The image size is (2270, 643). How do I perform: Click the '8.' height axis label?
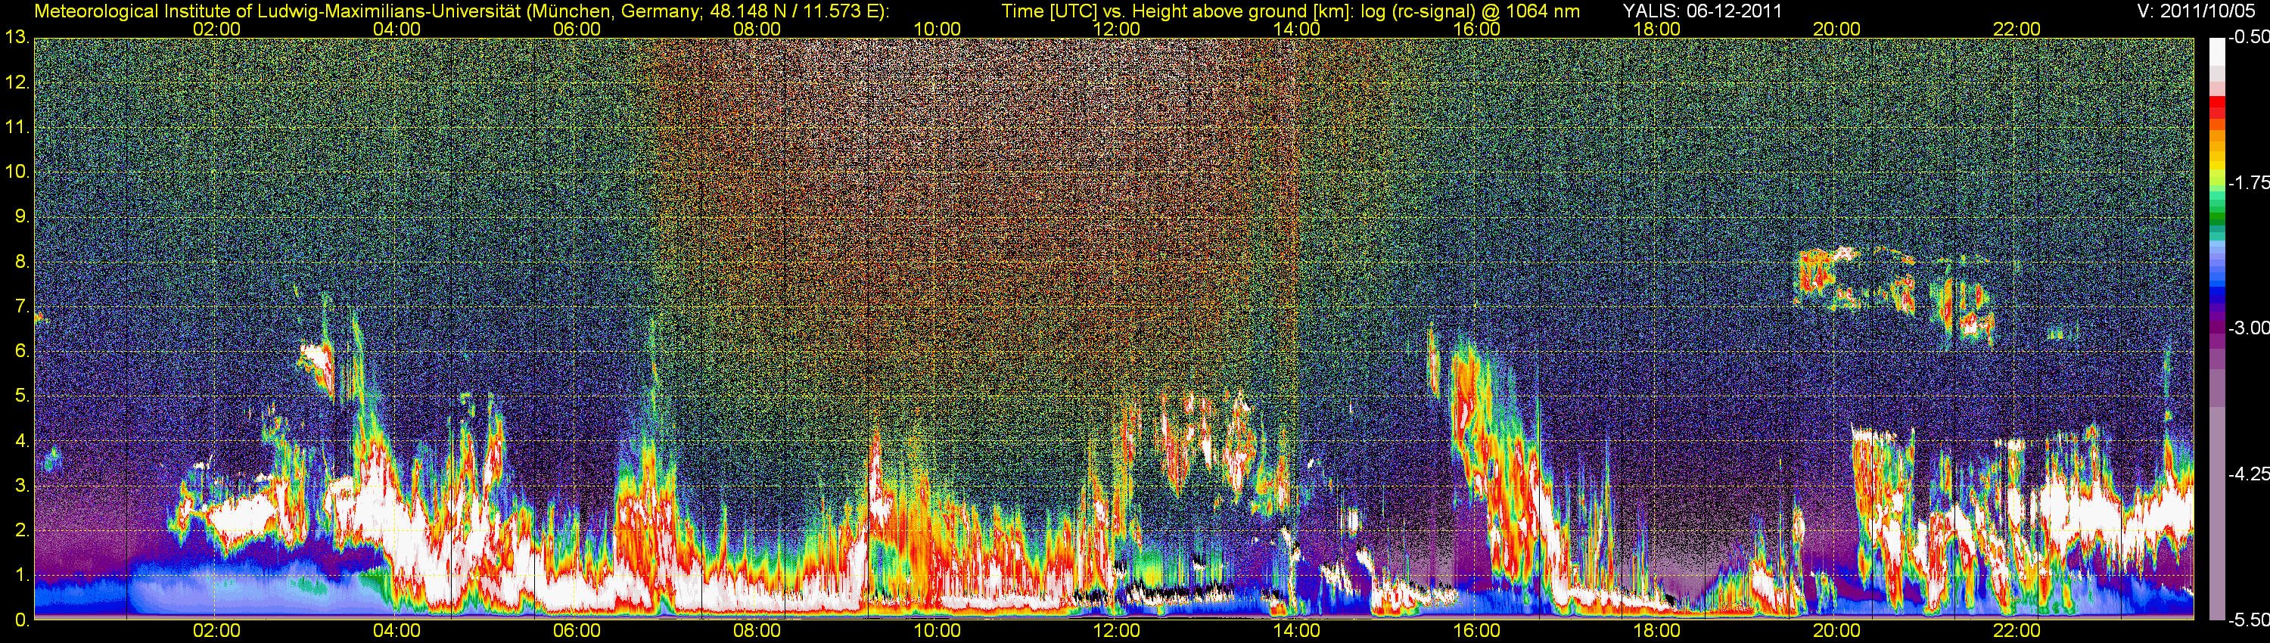pyautogui.click(x=22, y=262)
